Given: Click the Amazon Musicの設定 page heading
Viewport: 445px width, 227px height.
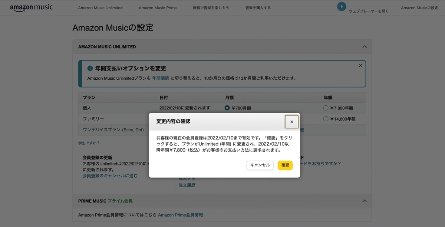Looking at the screenshot, I should 113,28.
